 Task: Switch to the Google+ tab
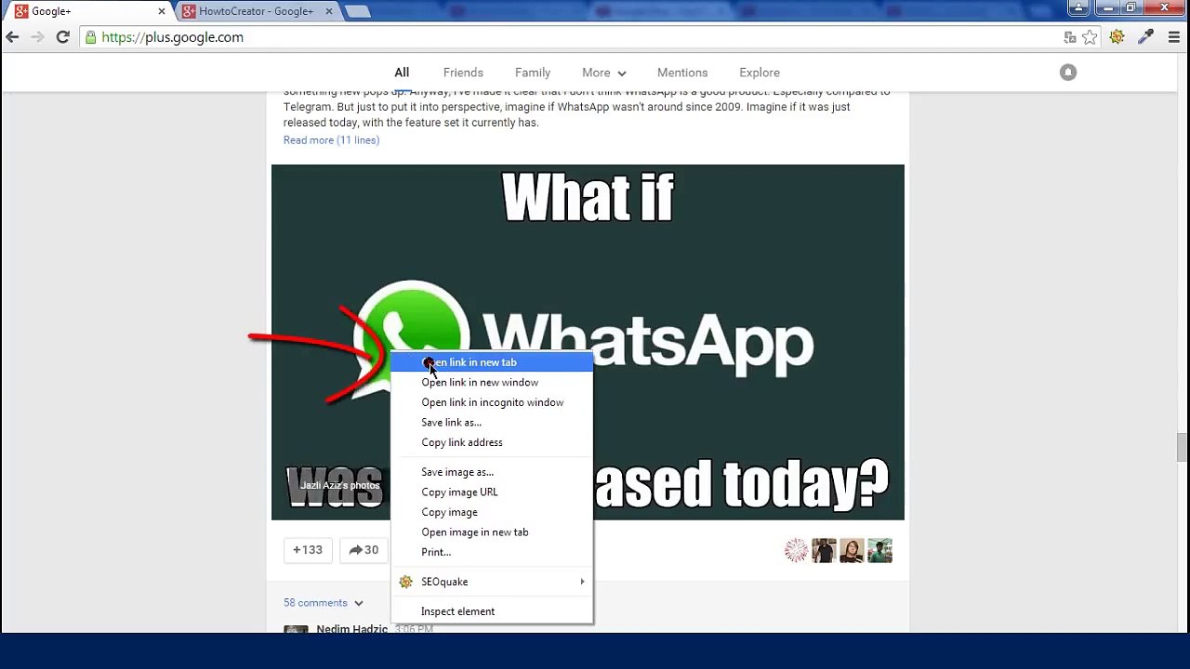(x=88, y=11)
